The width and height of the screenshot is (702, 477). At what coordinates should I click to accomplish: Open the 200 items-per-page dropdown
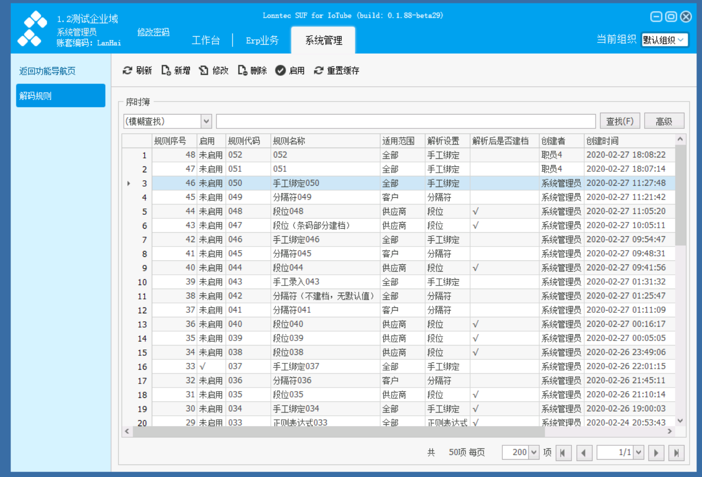click(534, 452)
